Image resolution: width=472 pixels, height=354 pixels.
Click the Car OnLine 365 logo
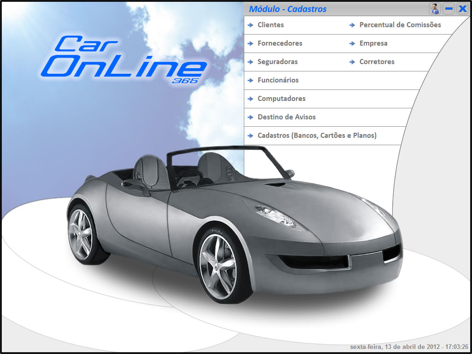pos(124,59)
